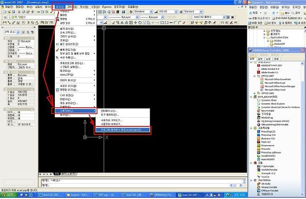Click the Linear dimension tool icon

click(5, 23)
